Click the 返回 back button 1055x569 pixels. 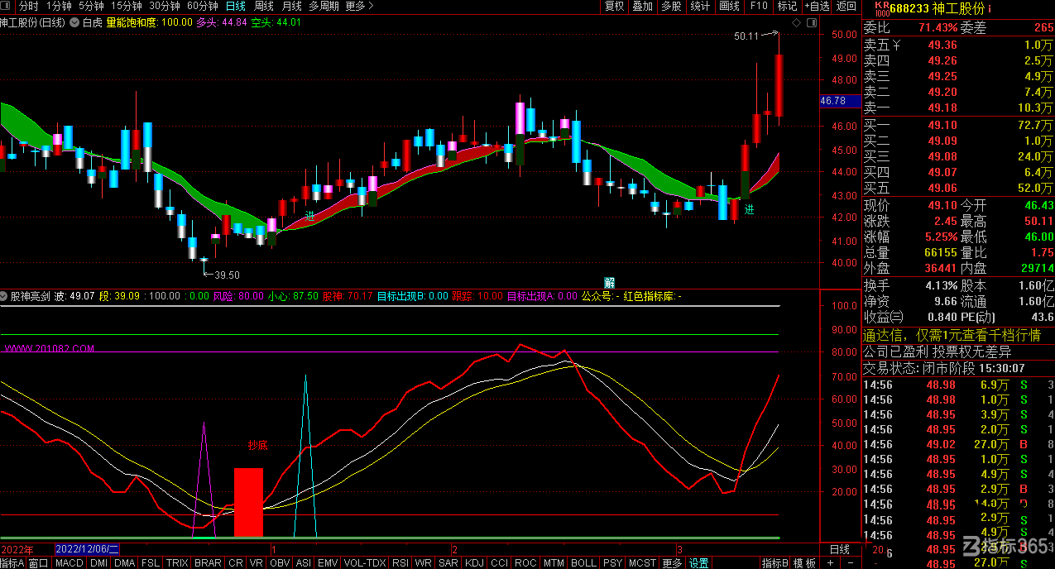[x=846, y=6]
